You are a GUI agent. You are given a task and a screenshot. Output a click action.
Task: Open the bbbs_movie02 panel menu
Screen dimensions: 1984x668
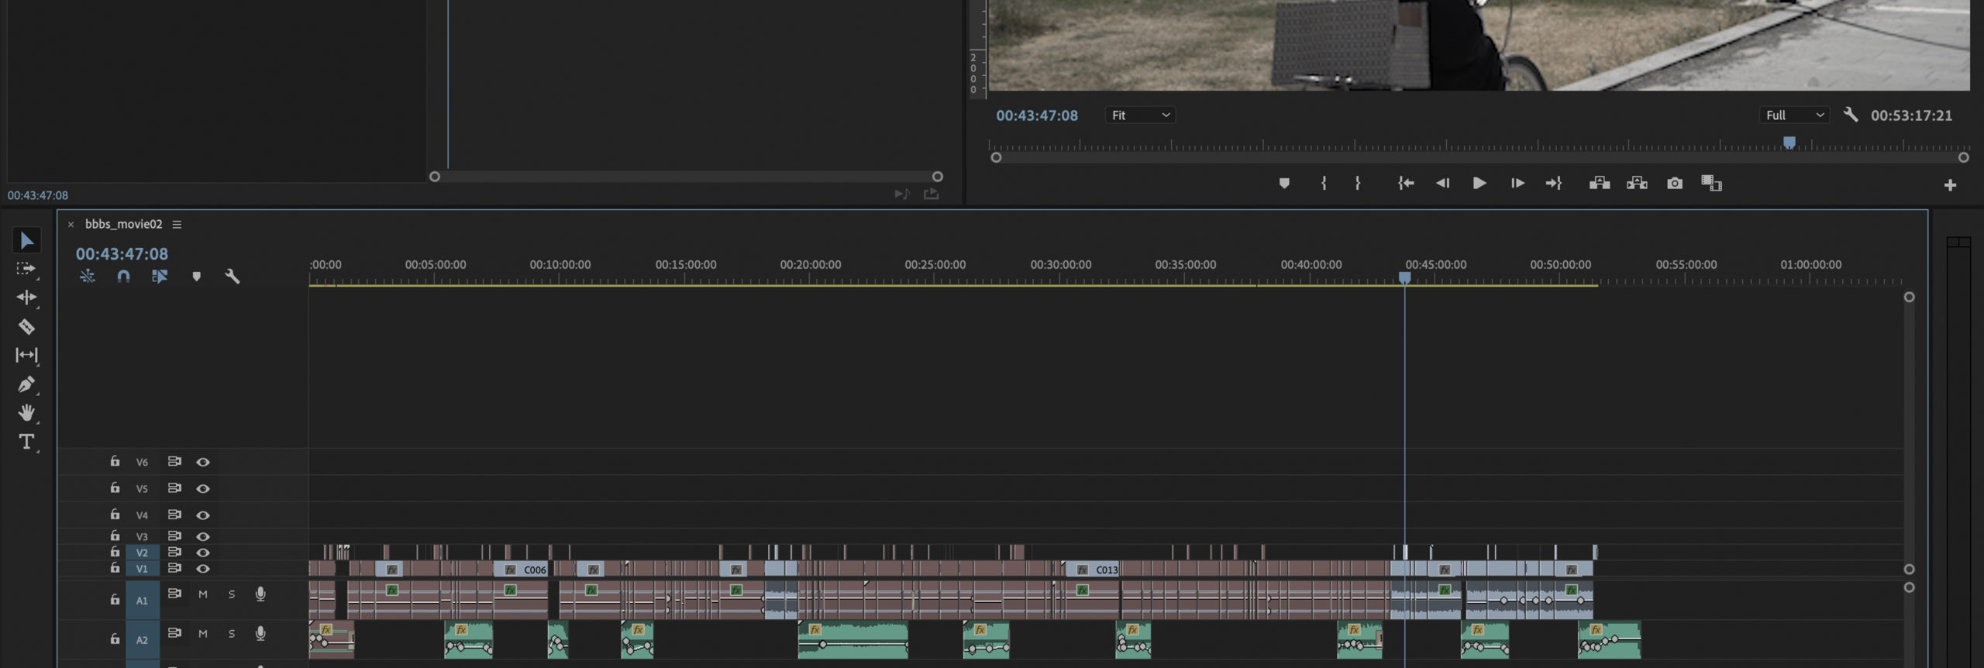[177, 225]
